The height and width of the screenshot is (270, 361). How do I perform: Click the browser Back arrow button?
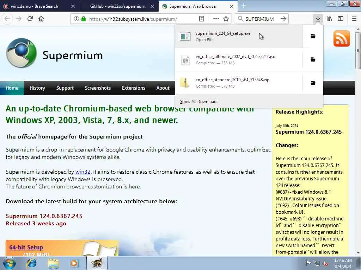coord(7,19)
